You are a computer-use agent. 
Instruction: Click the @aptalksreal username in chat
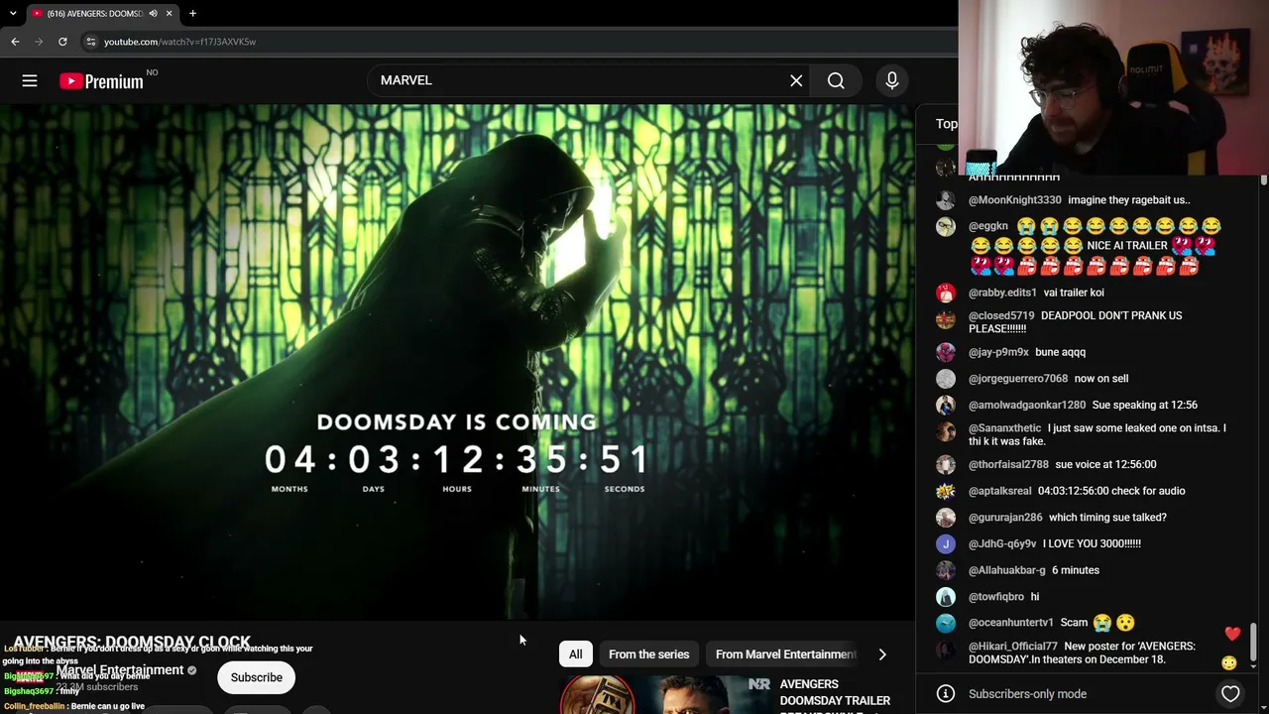pos(1000,491)
